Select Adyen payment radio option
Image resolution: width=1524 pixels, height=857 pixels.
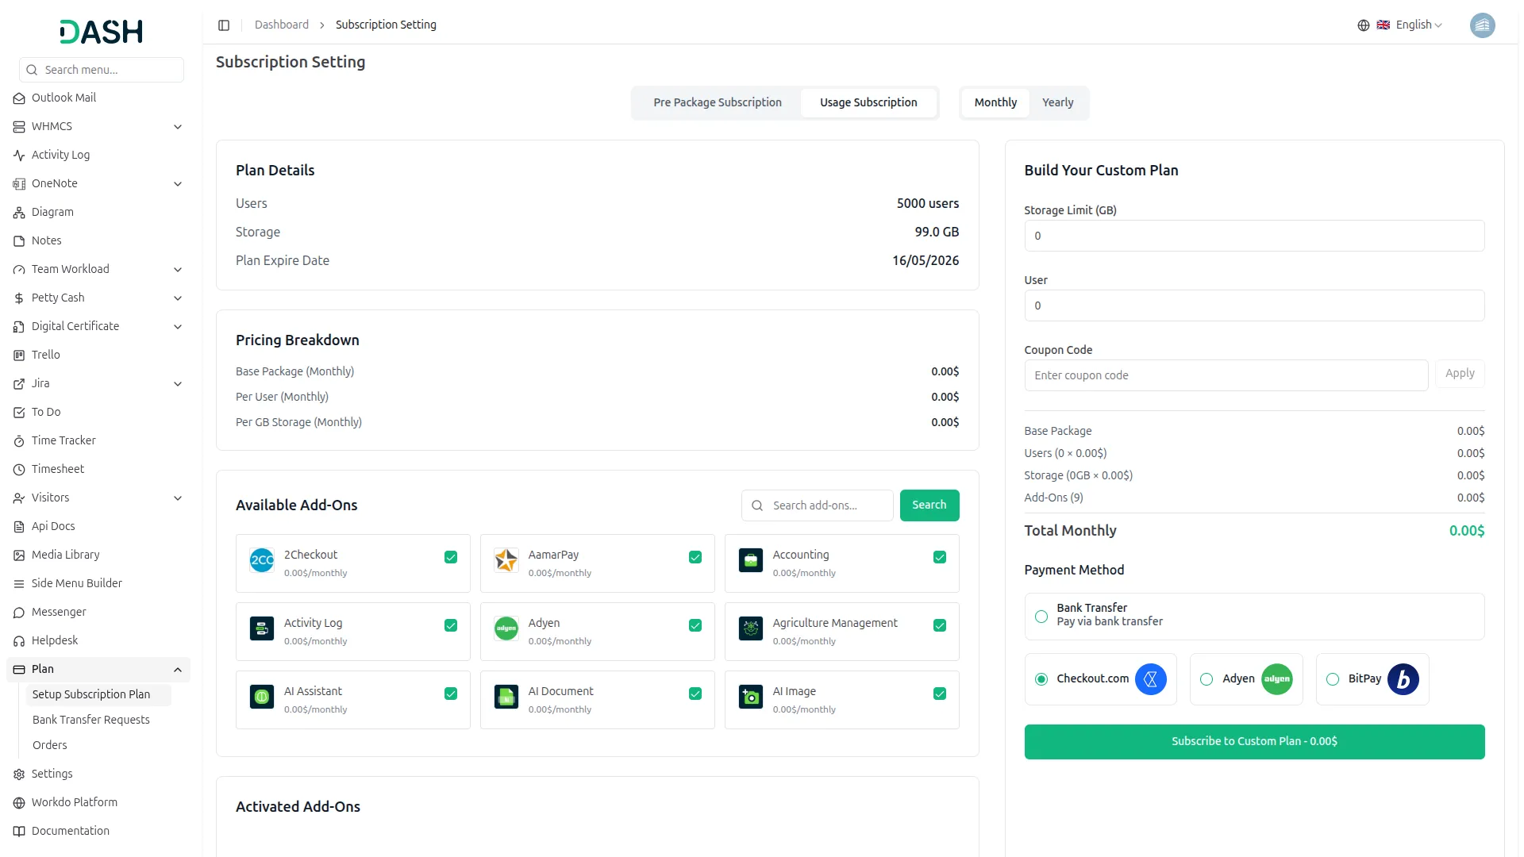pos(1206,679)
